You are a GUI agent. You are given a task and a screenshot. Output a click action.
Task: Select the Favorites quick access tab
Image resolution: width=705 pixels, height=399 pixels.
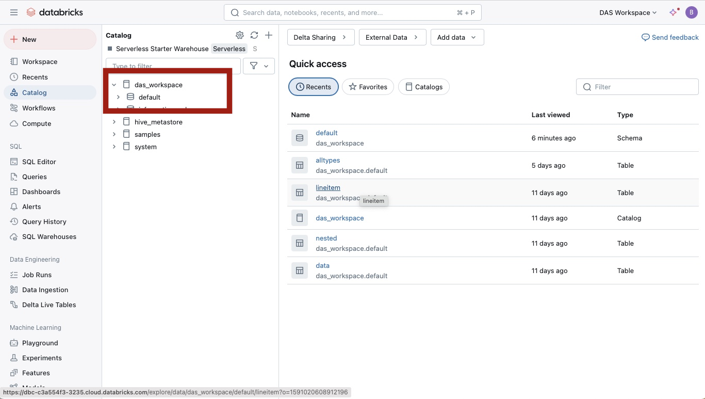click(x=368, y=87)
